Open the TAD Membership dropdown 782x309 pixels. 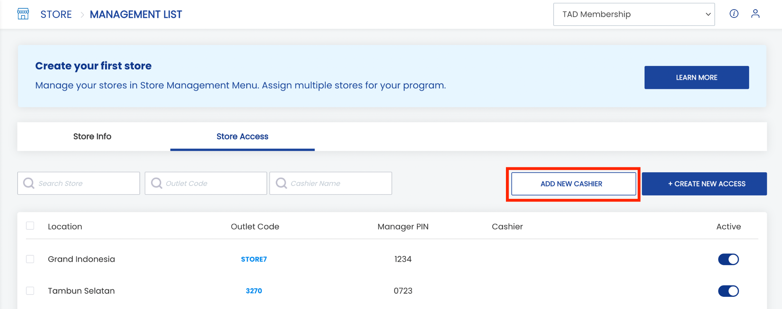pyautogui.click(x=634, y=14)
